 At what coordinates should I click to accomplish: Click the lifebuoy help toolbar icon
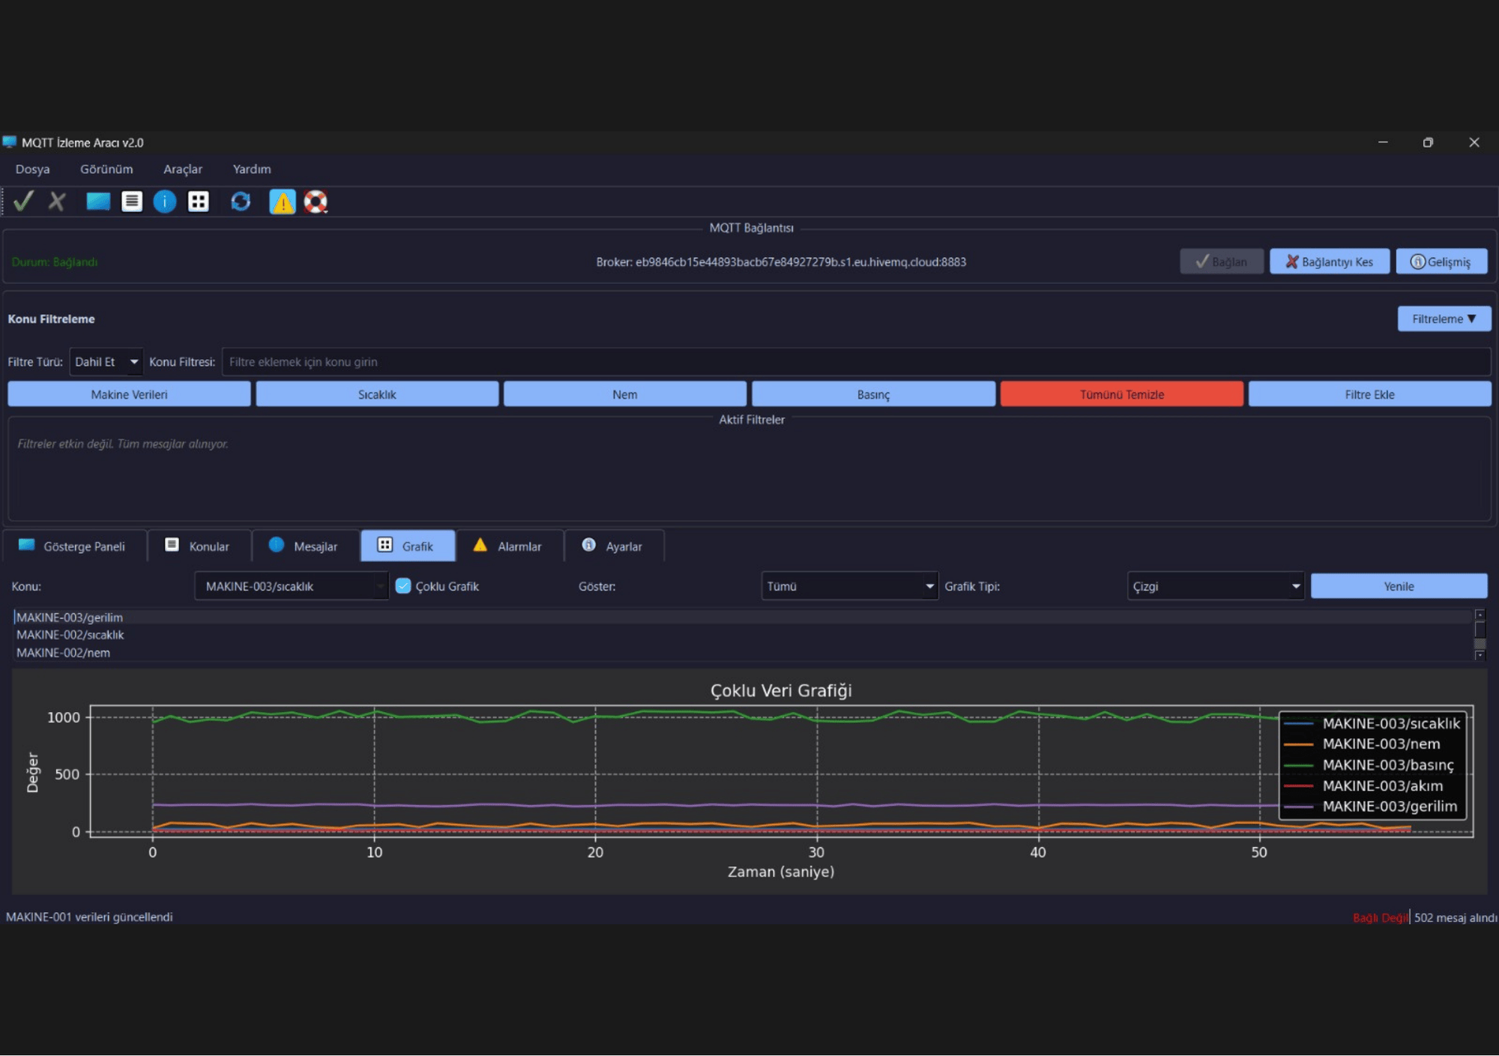tap(316, 201)
